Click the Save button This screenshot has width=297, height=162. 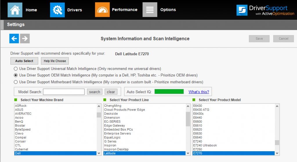tap(259, 39)
